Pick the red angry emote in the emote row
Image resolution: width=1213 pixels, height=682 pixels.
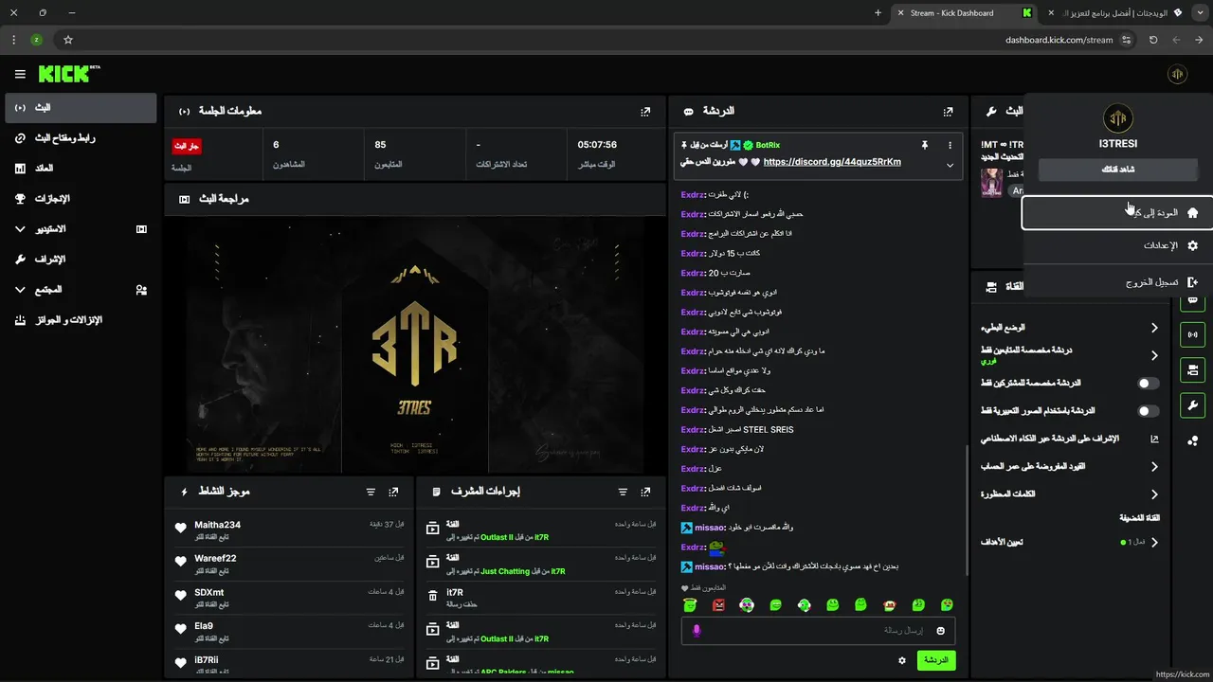pyautogui.click(x=718, y=604)
